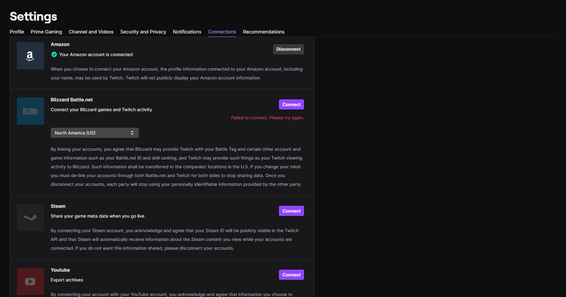Click the Steam logo icon
566x297 pixels.
point(30,218)
